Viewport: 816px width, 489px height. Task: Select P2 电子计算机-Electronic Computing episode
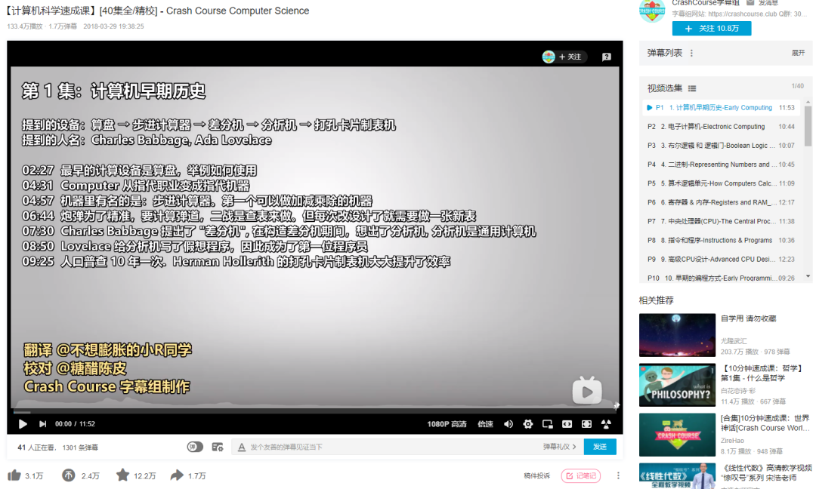[721, 126]
